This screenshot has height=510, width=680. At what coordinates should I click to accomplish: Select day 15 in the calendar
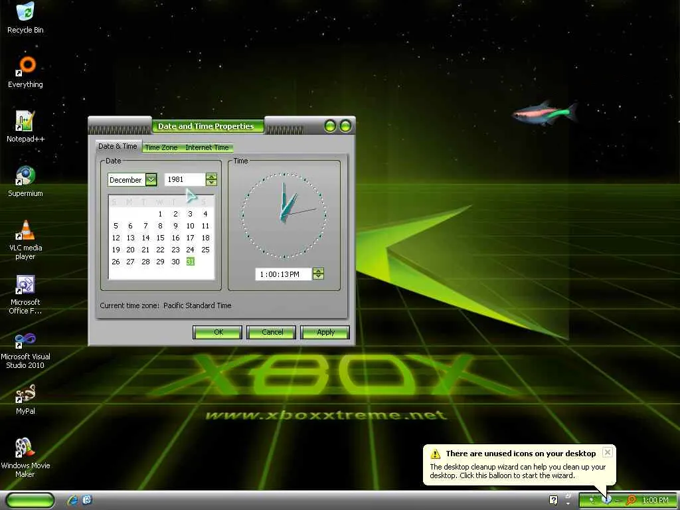(x=160, y=238)
